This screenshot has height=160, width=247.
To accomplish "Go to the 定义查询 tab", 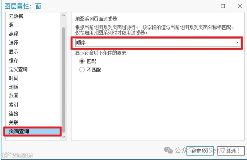I will [18, 69].
